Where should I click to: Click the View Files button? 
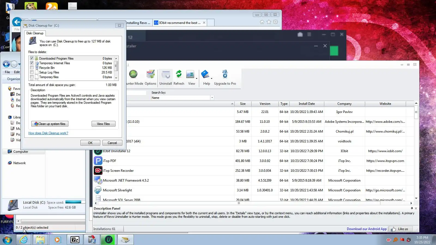coord(104,124)
